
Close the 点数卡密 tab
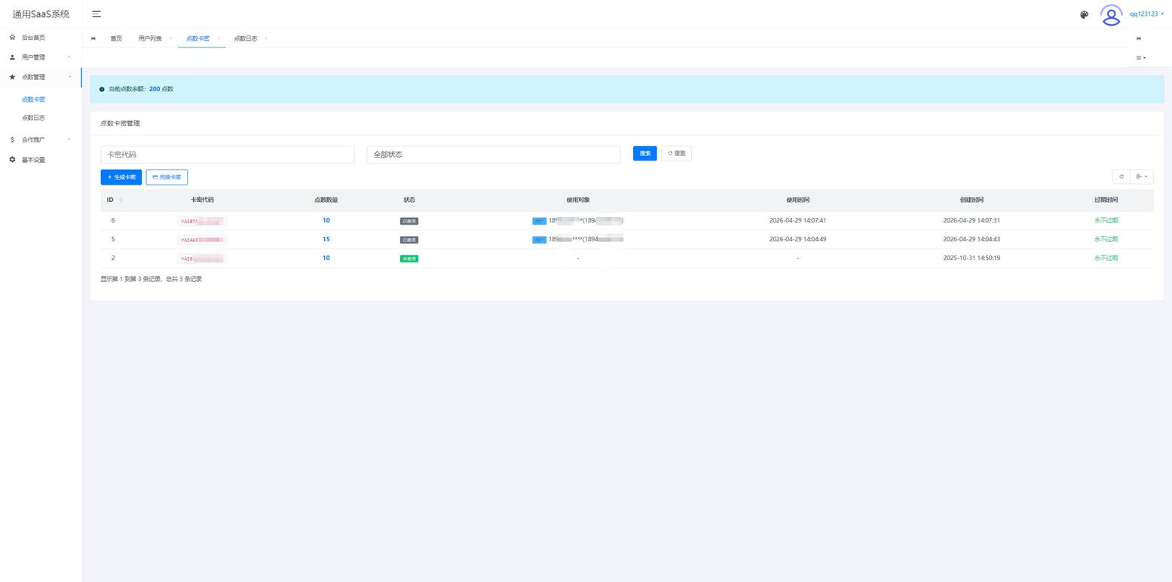(219, 38)
